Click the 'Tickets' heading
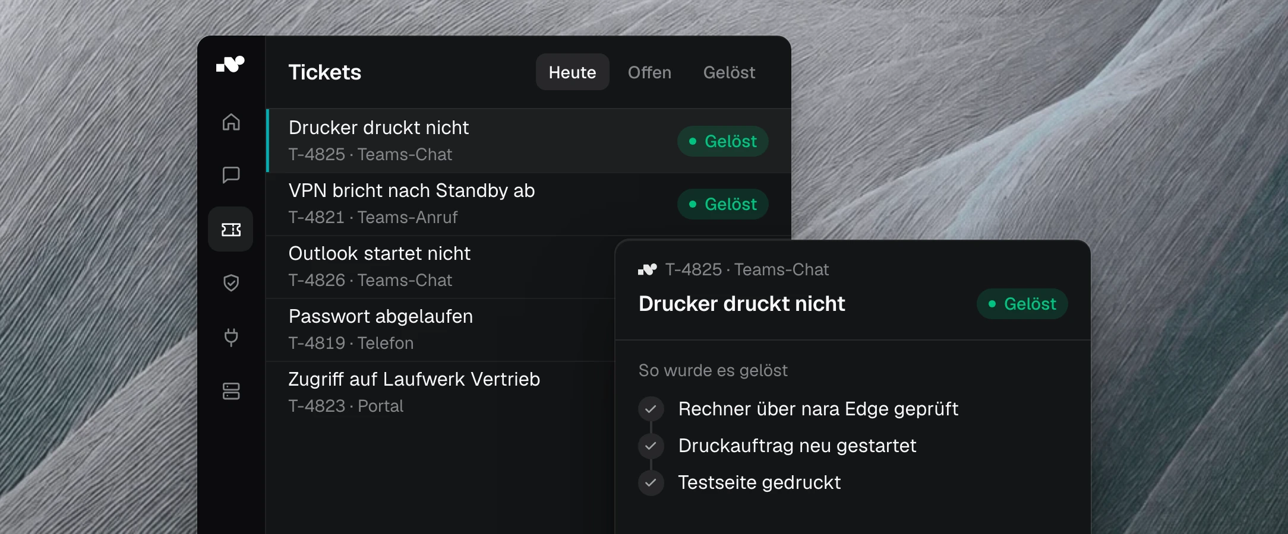 tap(325, 72)
